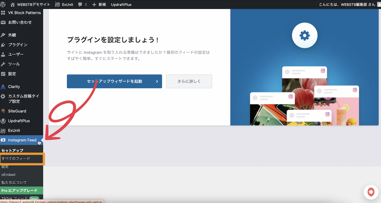Click the さらに詳しく button
The image size is (381, 203).
189,81
